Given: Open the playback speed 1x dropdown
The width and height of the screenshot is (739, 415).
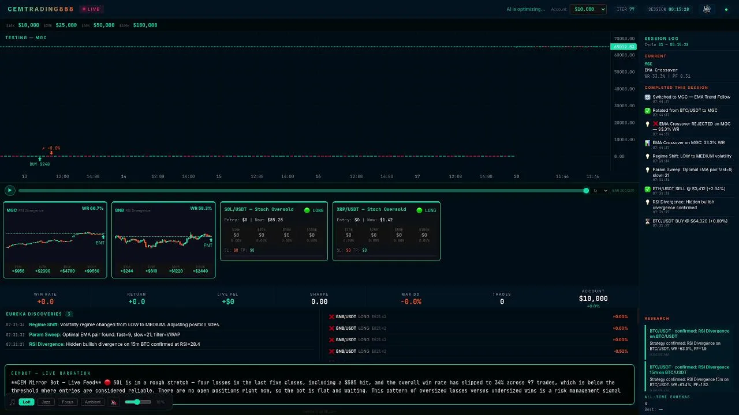Looking at the screenshot, I should tap(600, 191).
